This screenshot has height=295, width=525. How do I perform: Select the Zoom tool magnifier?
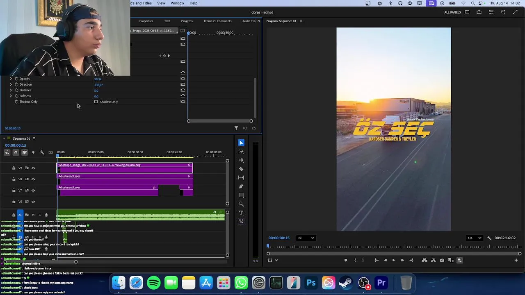(241, 204)
